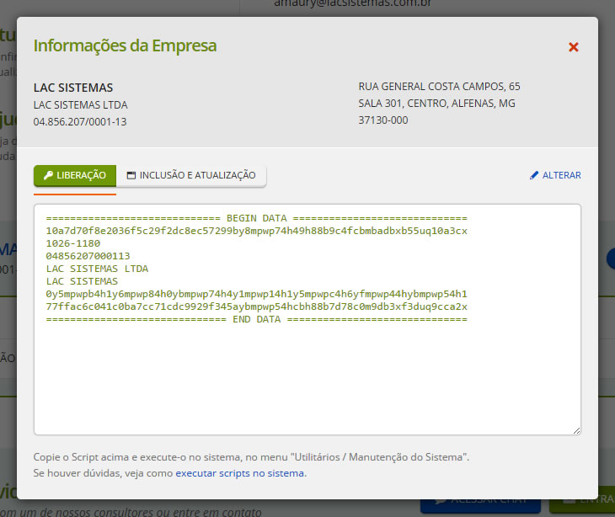Click the key icon on Liberação tab
Image resolution: width=615 pixels, height=517 pixels.
click(x=48, y=175)
